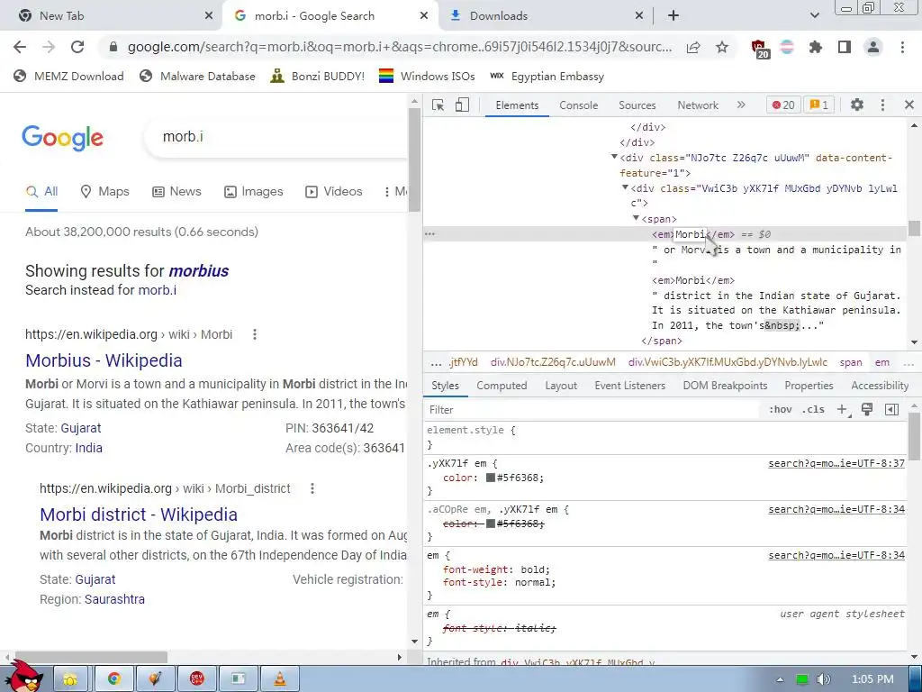922x692 pixels.
Task: Follow the Saurashtra region link
Action: click(x=114, y=599)
